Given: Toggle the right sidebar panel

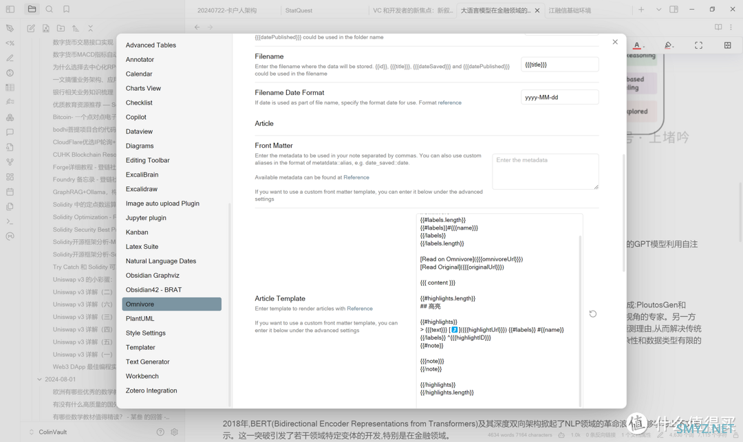Looking at the screenshot, I should pyautogui.click(x=674, y=10).
